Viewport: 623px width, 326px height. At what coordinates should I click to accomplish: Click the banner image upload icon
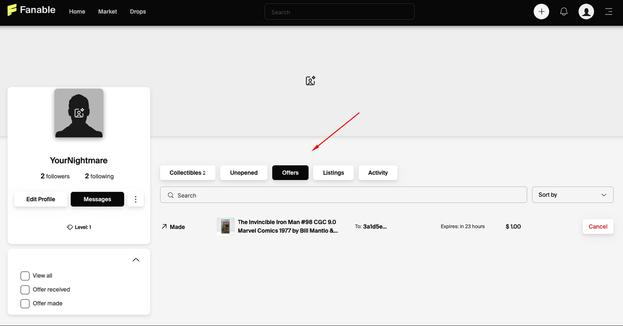point(310,81)
